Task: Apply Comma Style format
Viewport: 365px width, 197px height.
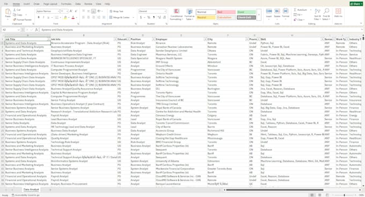Action: coord(154,18)
